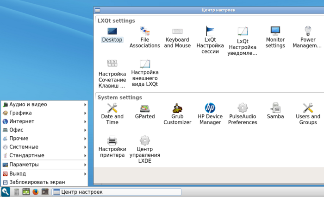Launch Firefox from the taskbar
The height and width of the screenshot is (197, 324).
36,192
